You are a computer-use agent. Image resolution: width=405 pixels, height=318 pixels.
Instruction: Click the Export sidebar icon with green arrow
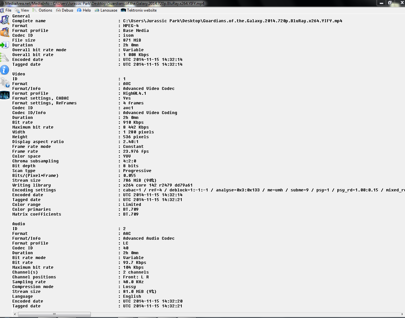pyautogui.click(x=5, y=45)
